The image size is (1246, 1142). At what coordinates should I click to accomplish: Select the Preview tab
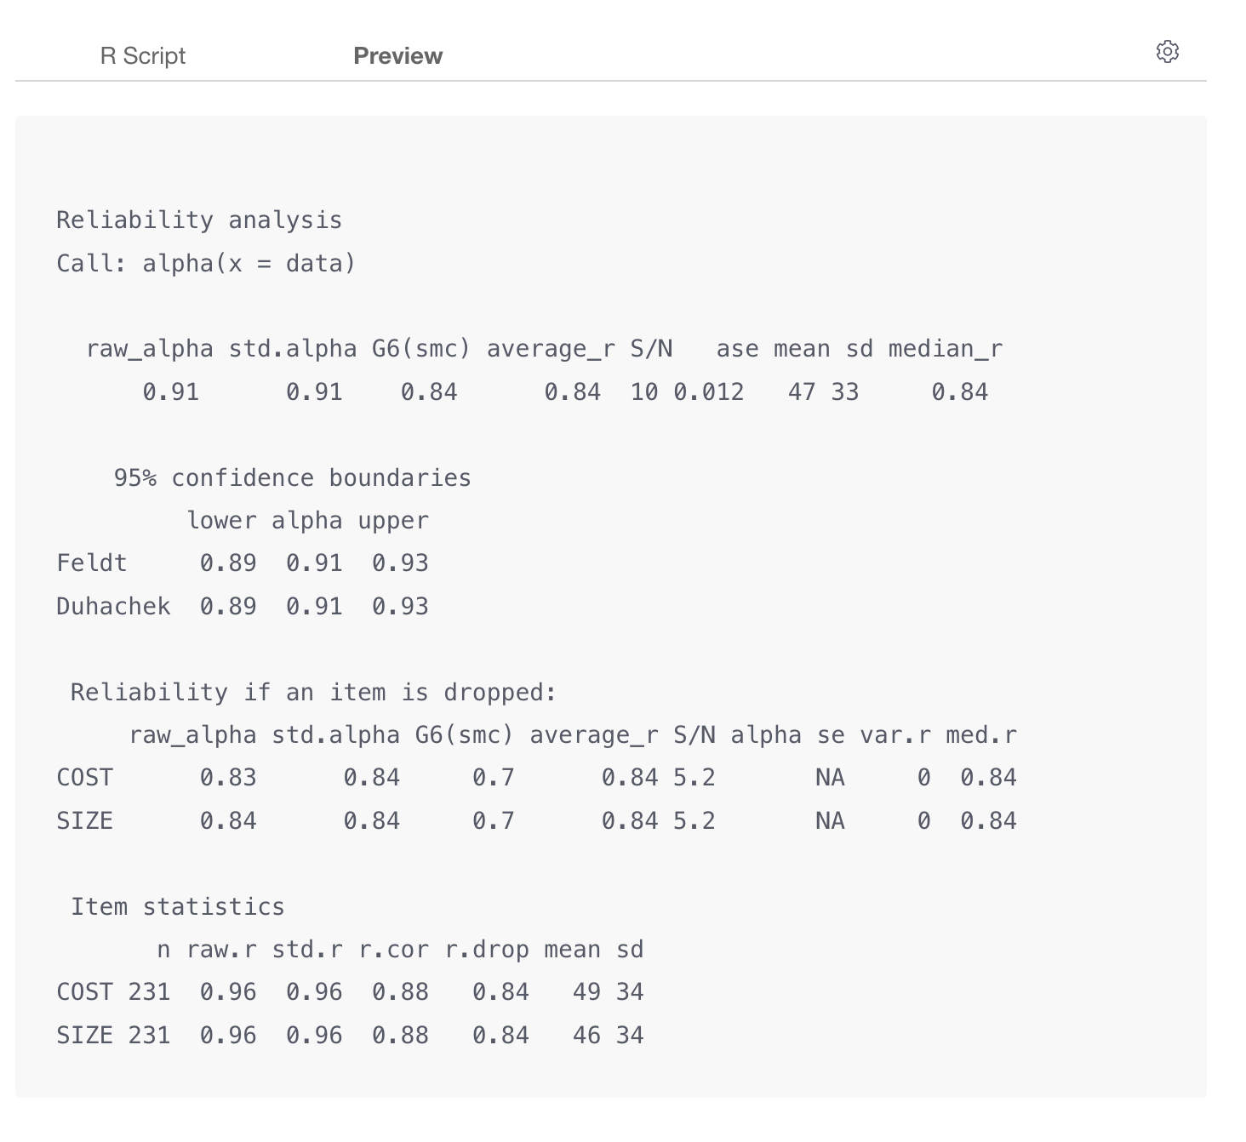[x=398, y=56]
